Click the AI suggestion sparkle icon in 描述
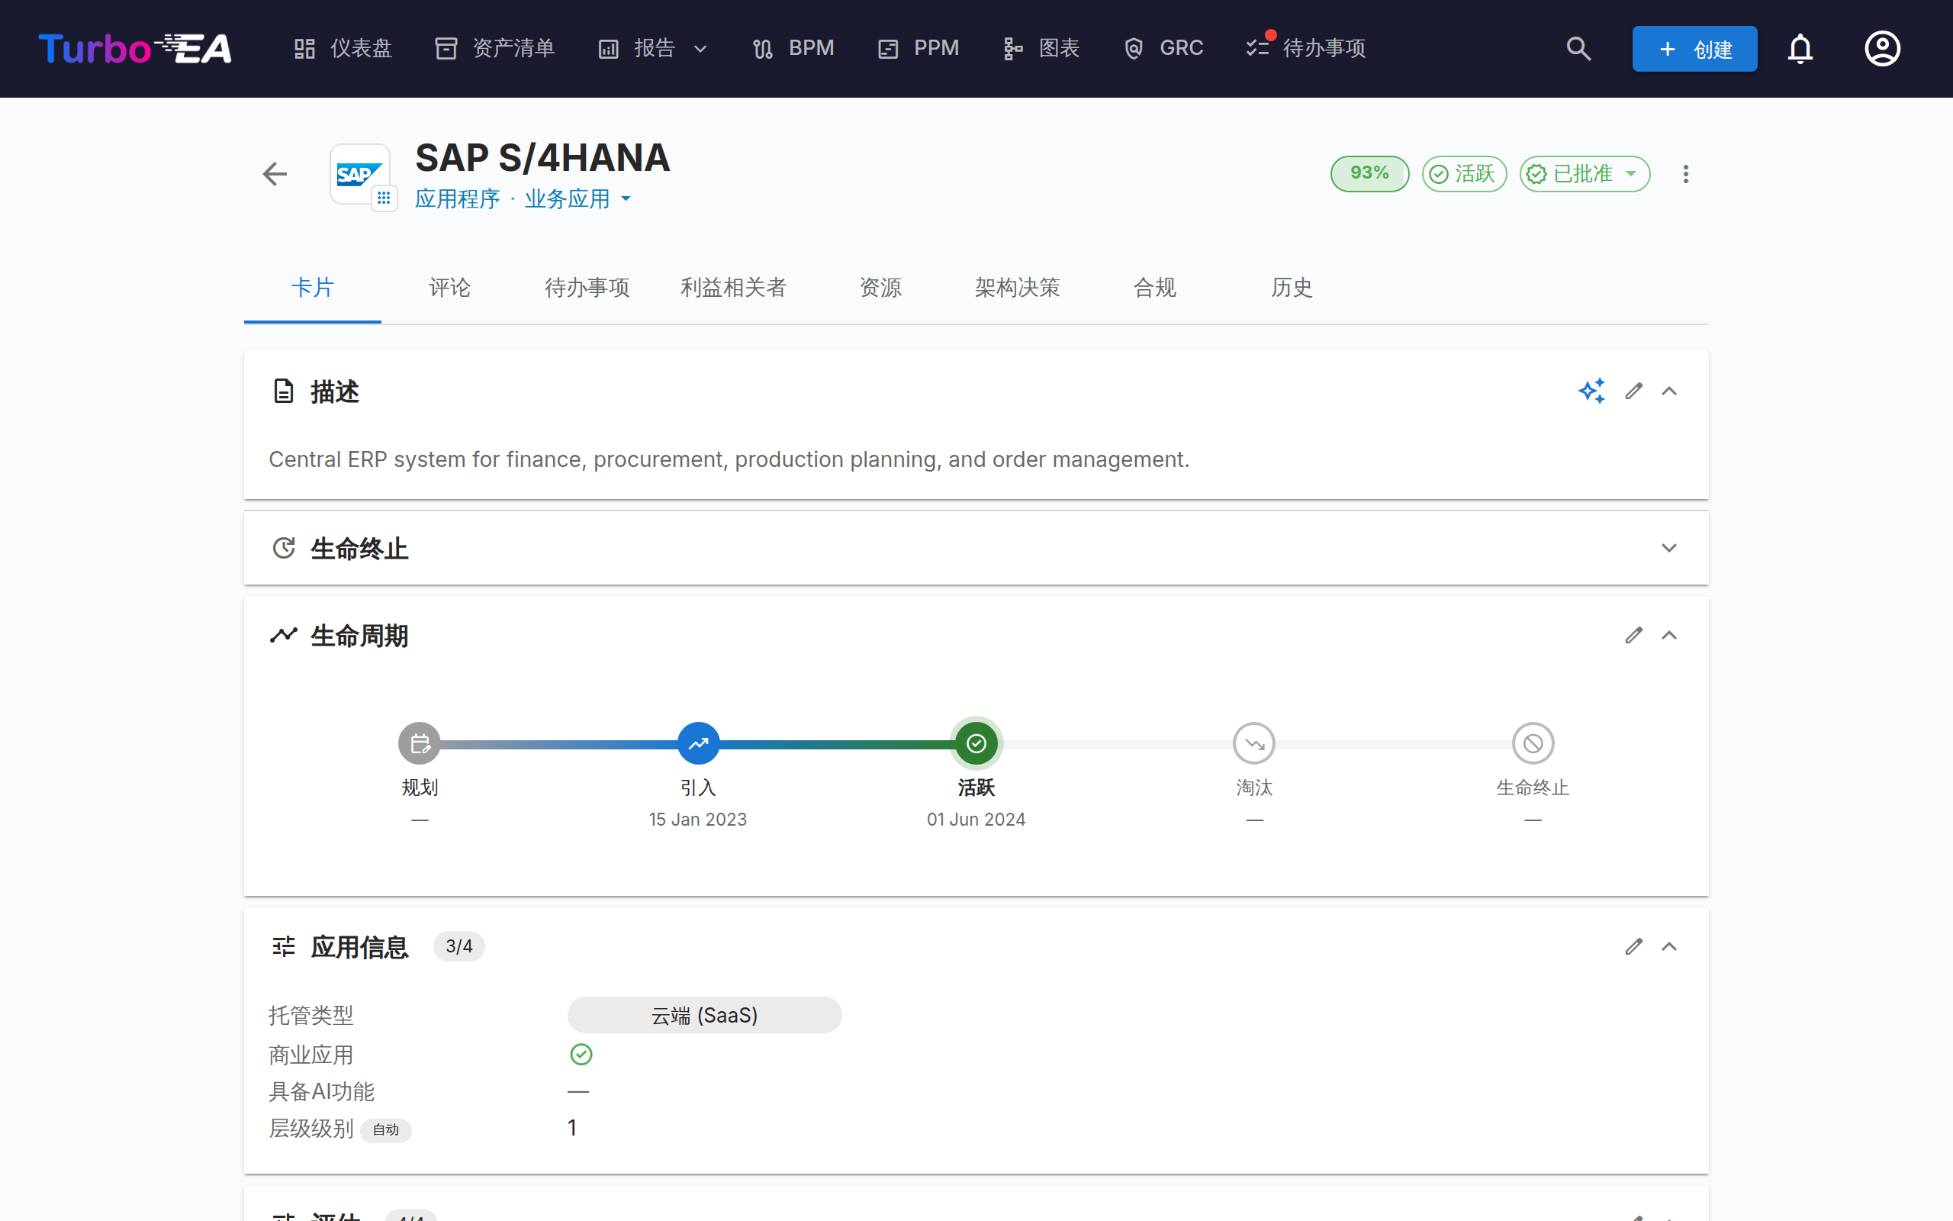This screenshot has width=1953, height=1221. pyautogui.click(x=1591, y=391)
